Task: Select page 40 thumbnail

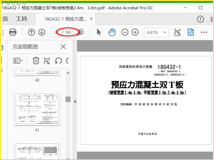Action: pos(37,73)
